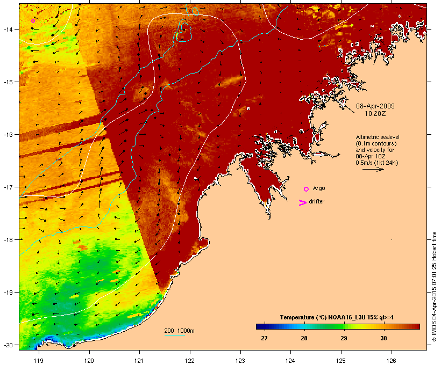
Task: Click the Argo float marker in the upper-left ocean
Action: click(33, 21)
